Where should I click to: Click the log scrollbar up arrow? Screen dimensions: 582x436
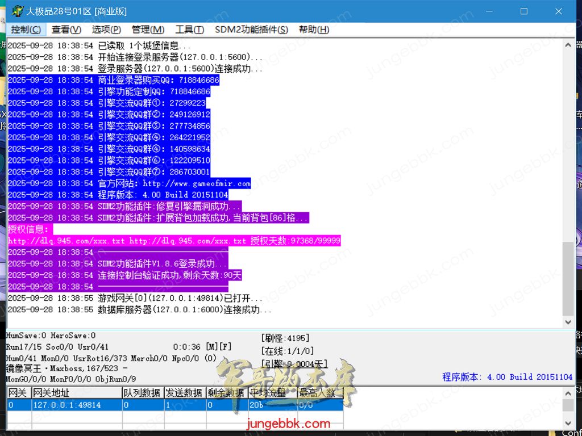pyautogui.click(x=568, y=45)
